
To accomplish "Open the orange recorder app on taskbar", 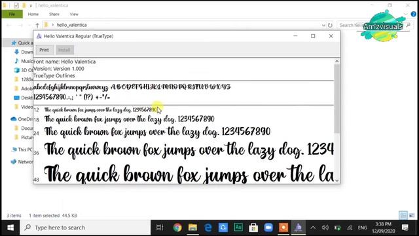I will click(x=283, y=227).
